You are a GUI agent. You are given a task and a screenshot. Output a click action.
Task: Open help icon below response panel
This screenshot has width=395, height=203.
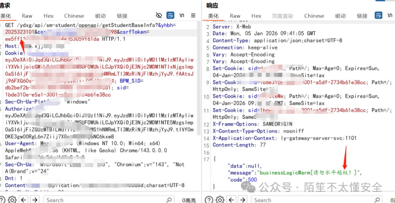tap(209, 200)
